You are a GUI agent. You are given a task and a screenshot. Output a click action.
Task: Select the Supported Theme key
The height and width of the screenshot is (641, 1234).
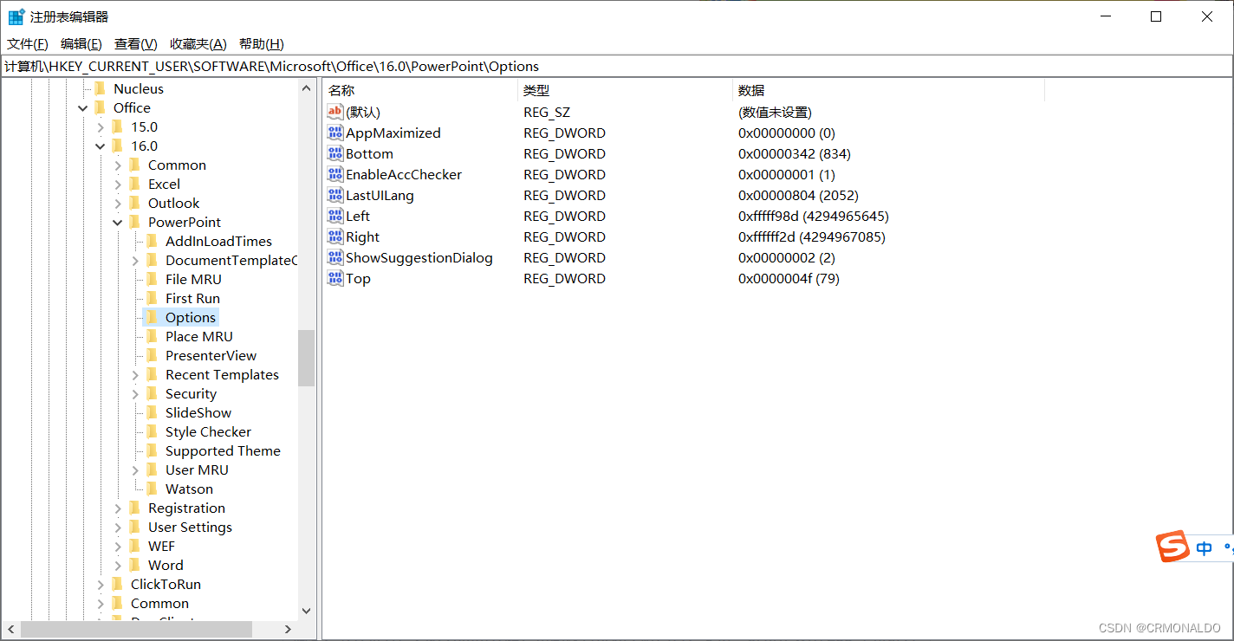[223, 450]
